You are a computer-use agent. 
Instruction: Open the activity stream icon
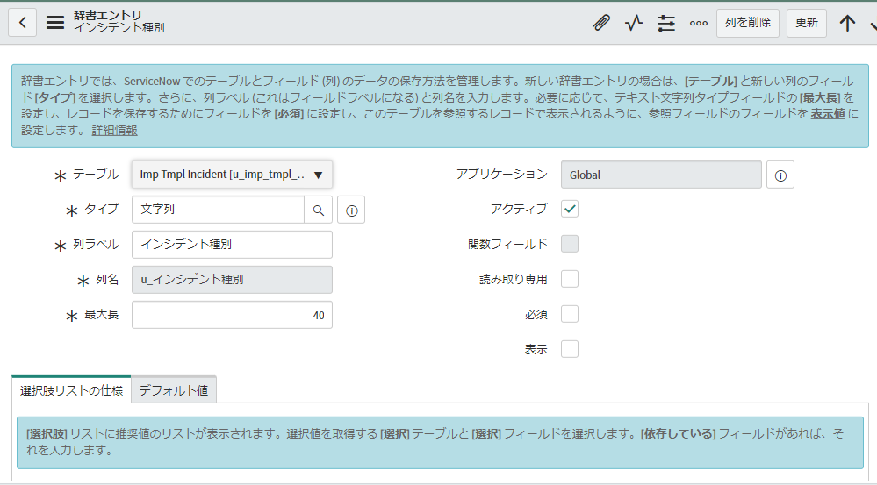point(634,23)
